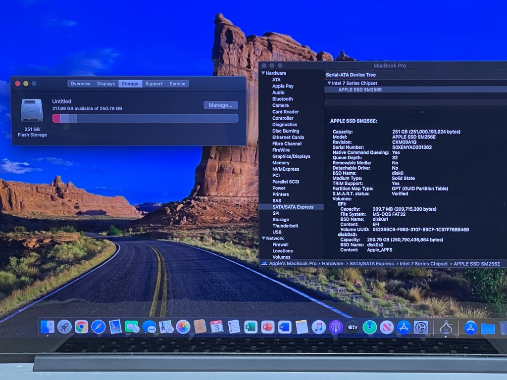Select SATA/SATA Express in the sidebar
The width and height of the screenshot is (507, 380).
(291, 207)
